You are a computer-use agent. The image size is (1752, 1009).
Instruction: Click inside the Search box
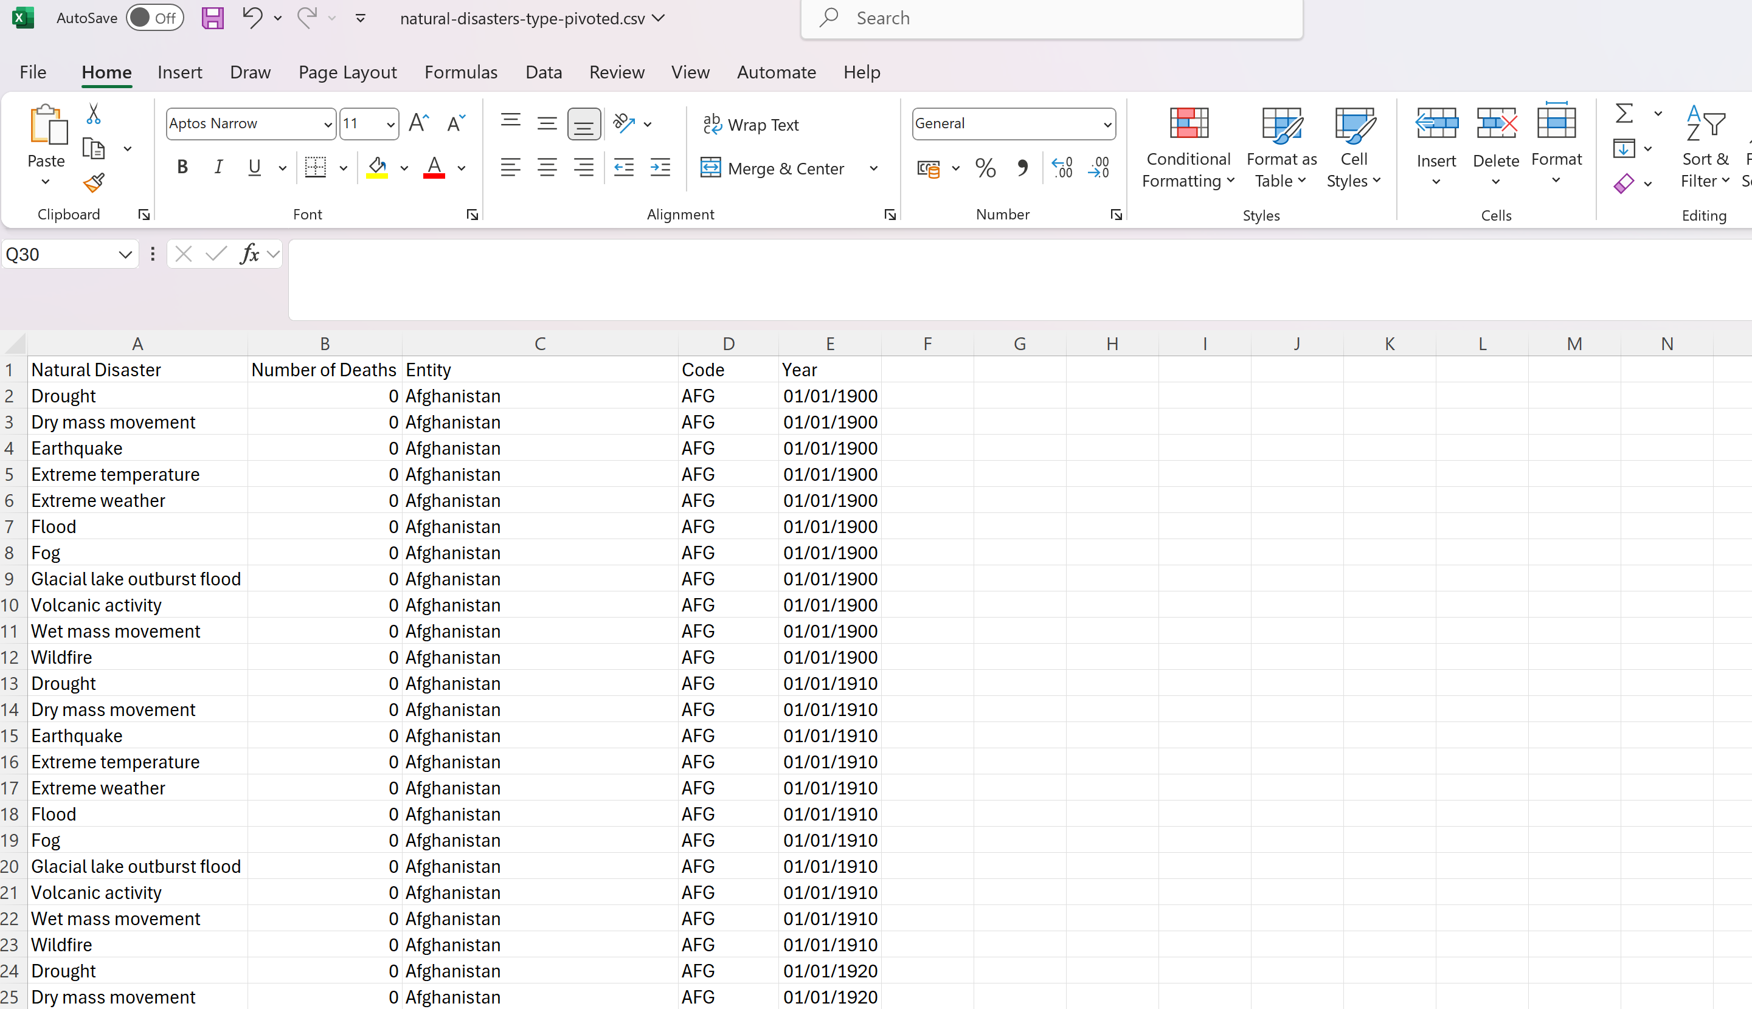point(1040,18)
